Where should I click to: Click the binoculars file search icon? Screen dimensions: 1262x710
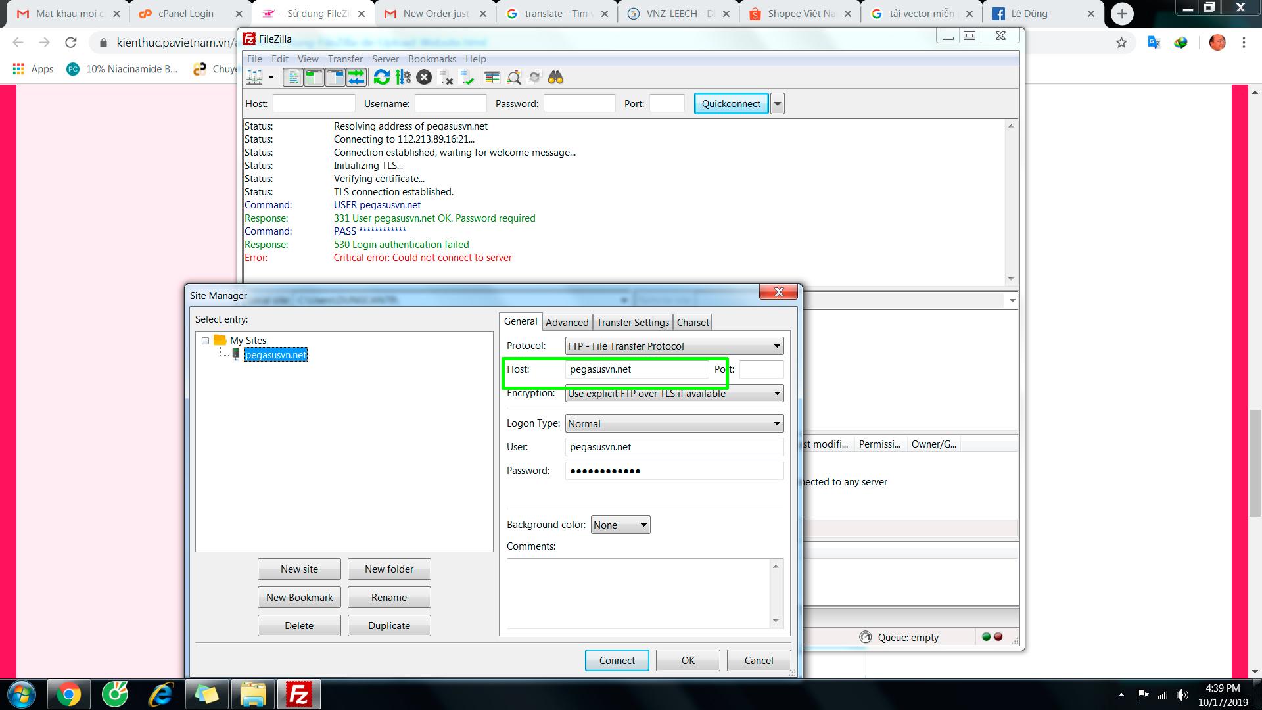click(555, 78)
